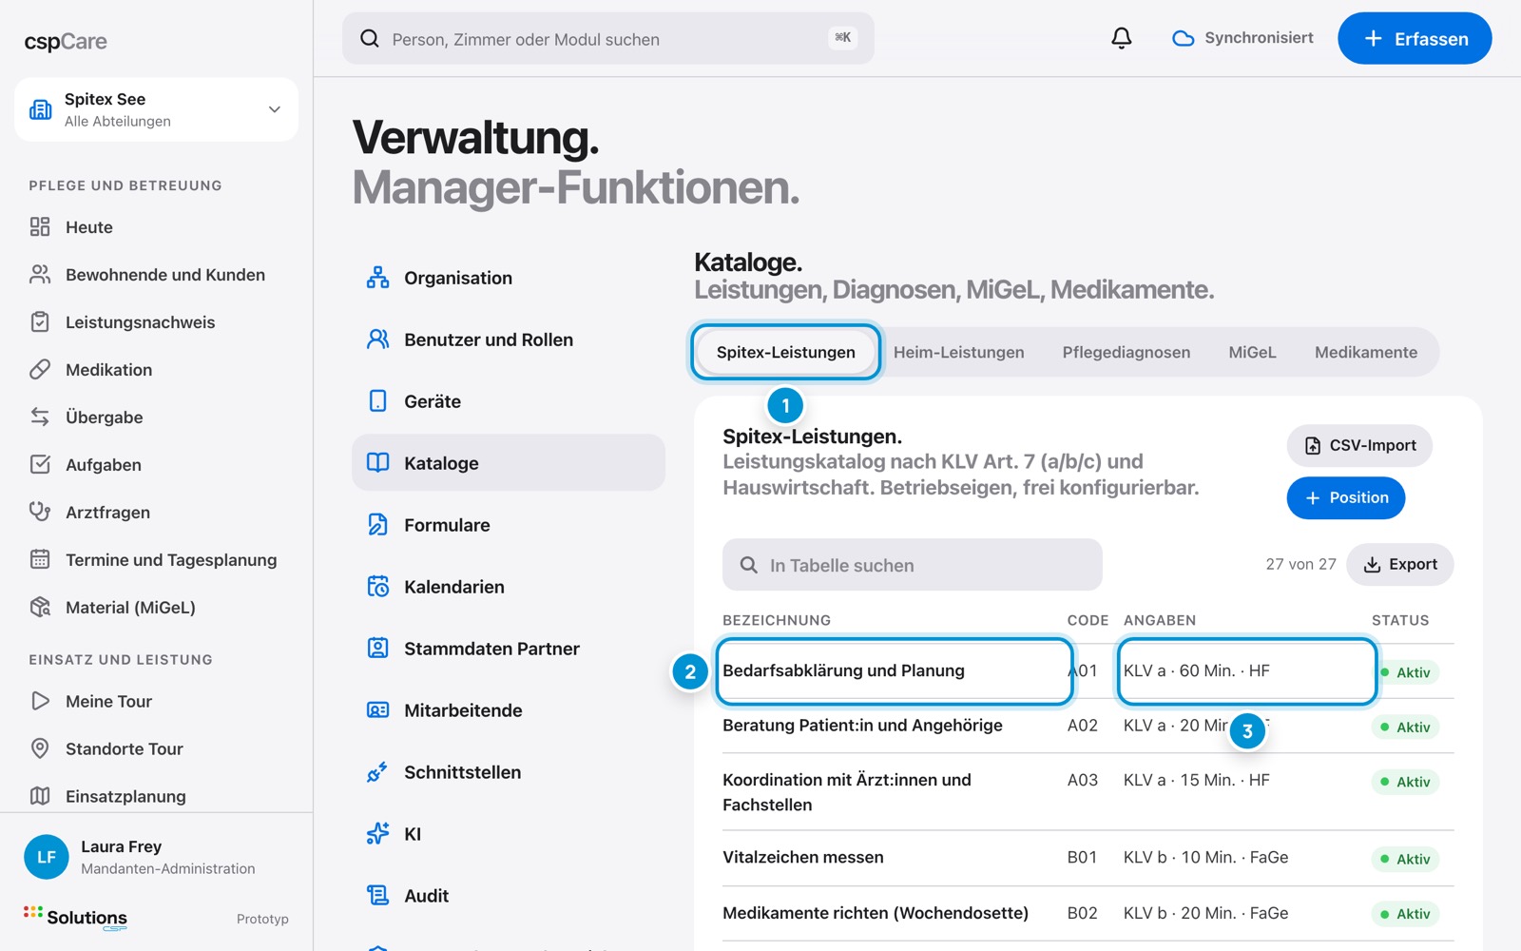Image resolution: width=1521 pixels, height=951 pixels.
Task: Click the Einsatzplanung map icon
Action: [40, 796]
